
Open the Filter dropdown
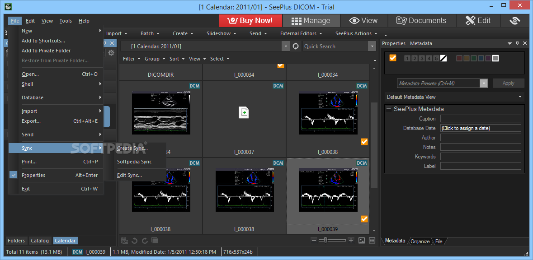132,59
